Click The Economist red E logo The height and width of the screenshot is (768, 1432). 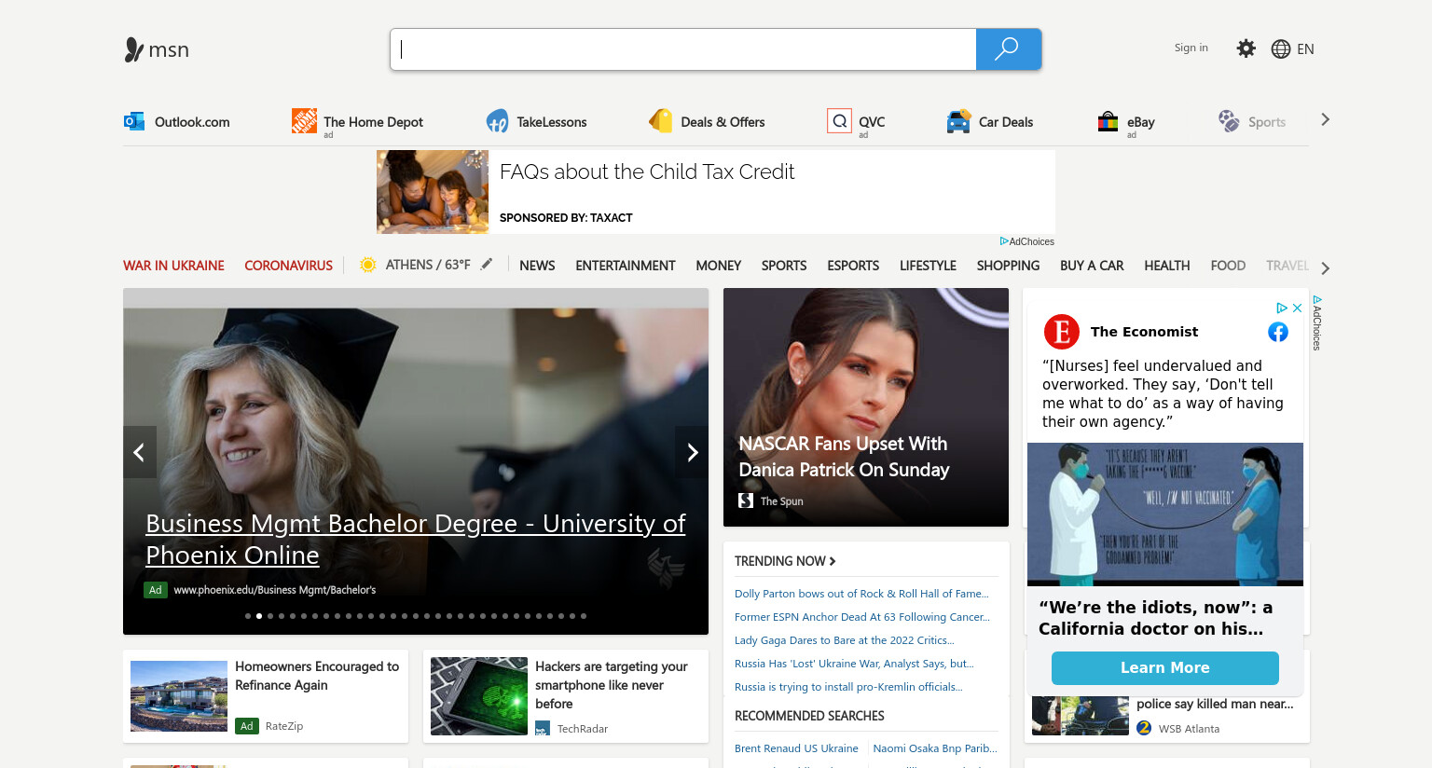1062,332
